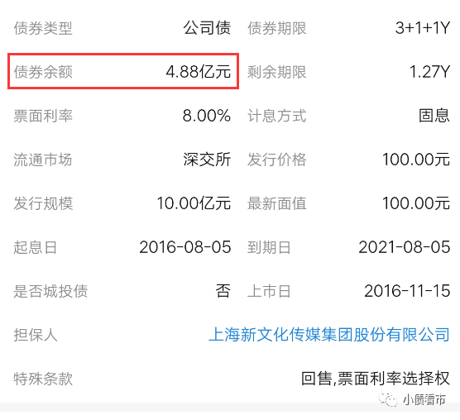Screen dimensions: 460x420
Task: Click the 1.27Y remaining term value
Action: (x=429, y=71)
